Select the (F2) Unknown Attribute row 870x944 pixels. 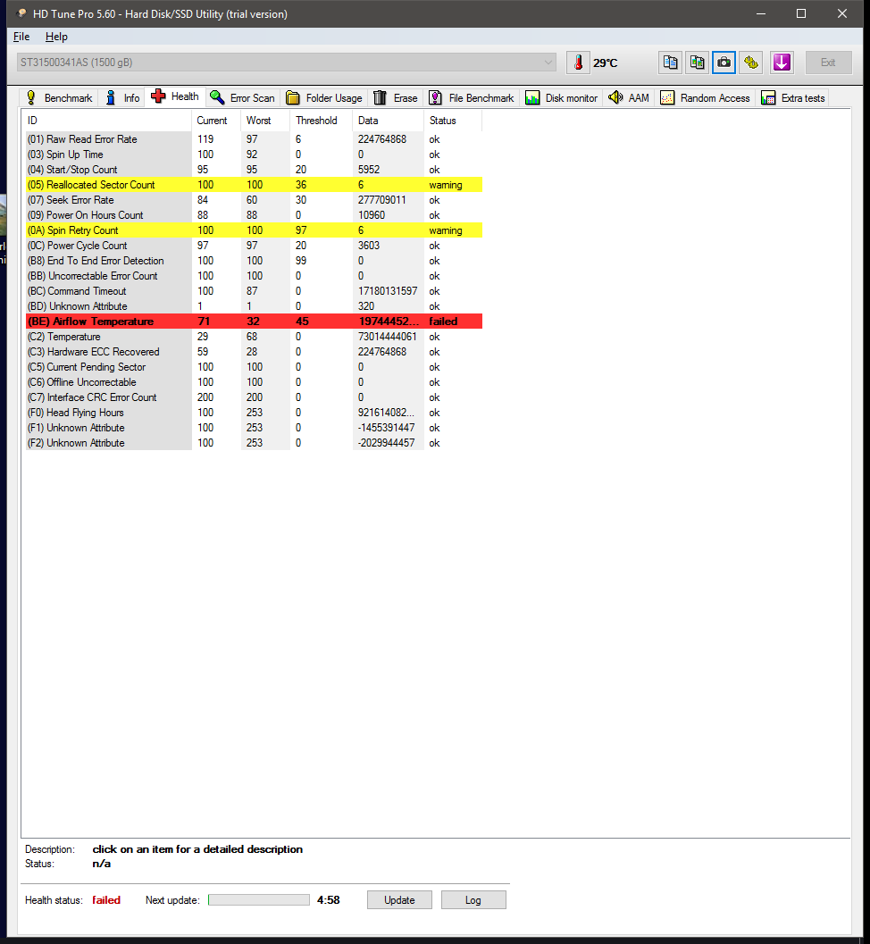[x=254, y=443]
